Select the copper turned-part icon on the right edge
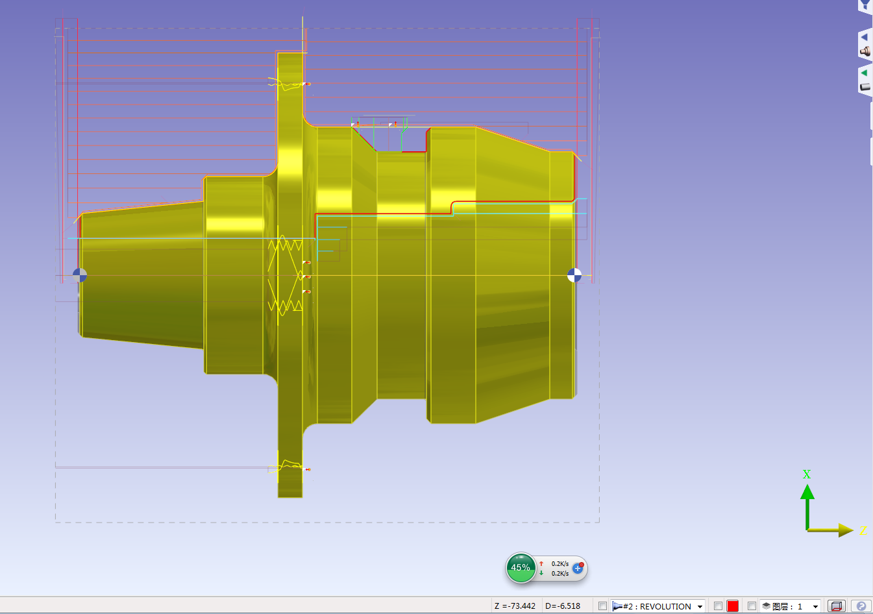This screenshot has height=614, width=873. pos(865,51)
